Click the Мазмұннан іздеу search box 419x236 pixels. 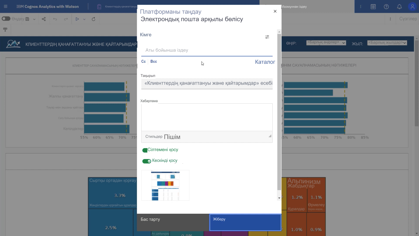pyautogui.click(x=307, y=6)
